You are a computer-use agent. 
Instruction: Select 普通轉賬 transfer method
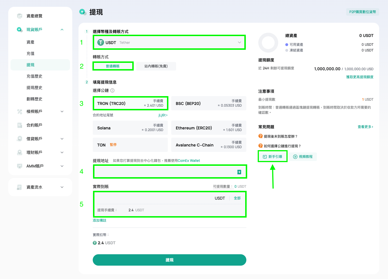113,66
